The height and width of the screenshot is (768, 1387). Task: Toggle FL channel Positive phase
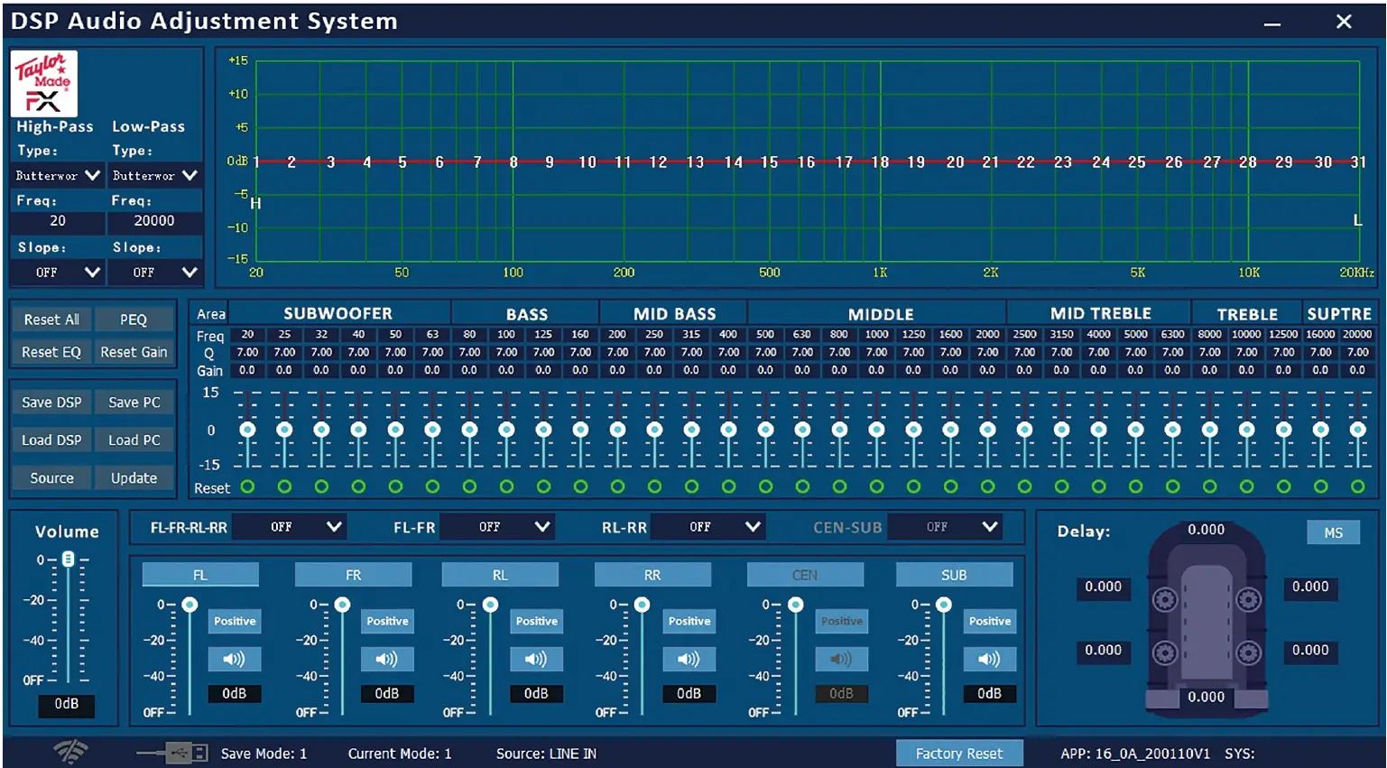point(235,621)
